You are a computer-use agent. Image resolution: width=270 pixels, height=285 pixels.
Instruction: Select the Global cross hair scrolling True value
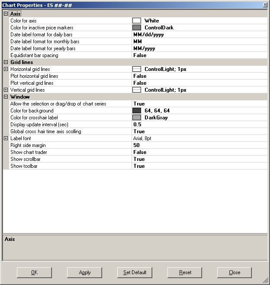tap(139, 131)
